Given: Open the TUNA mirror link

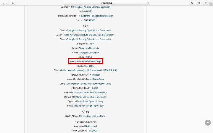Looking at the screenshot, I should pos(89,57).
